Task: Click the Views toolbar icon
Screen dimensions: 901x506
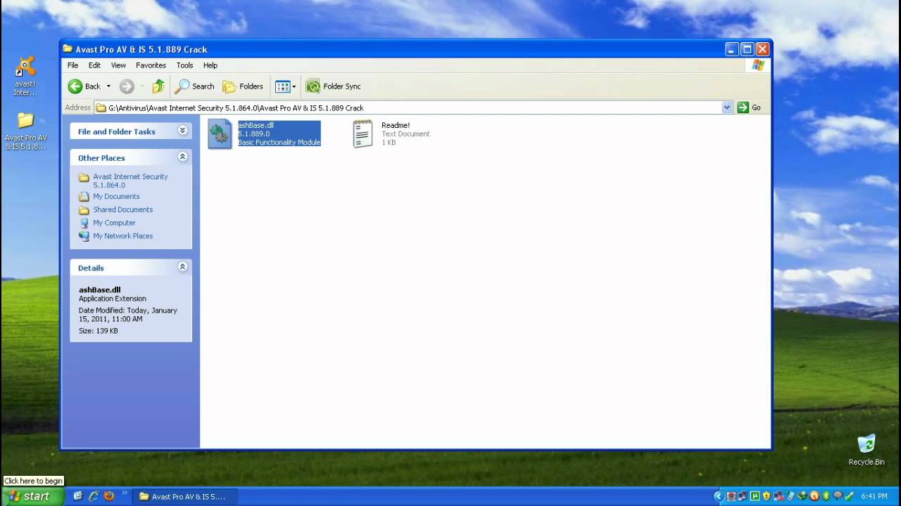Action: click(282, 86)
